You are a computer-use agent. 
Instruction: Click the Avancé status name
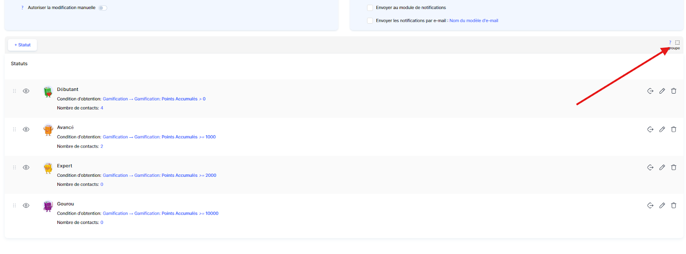point(65,127)
